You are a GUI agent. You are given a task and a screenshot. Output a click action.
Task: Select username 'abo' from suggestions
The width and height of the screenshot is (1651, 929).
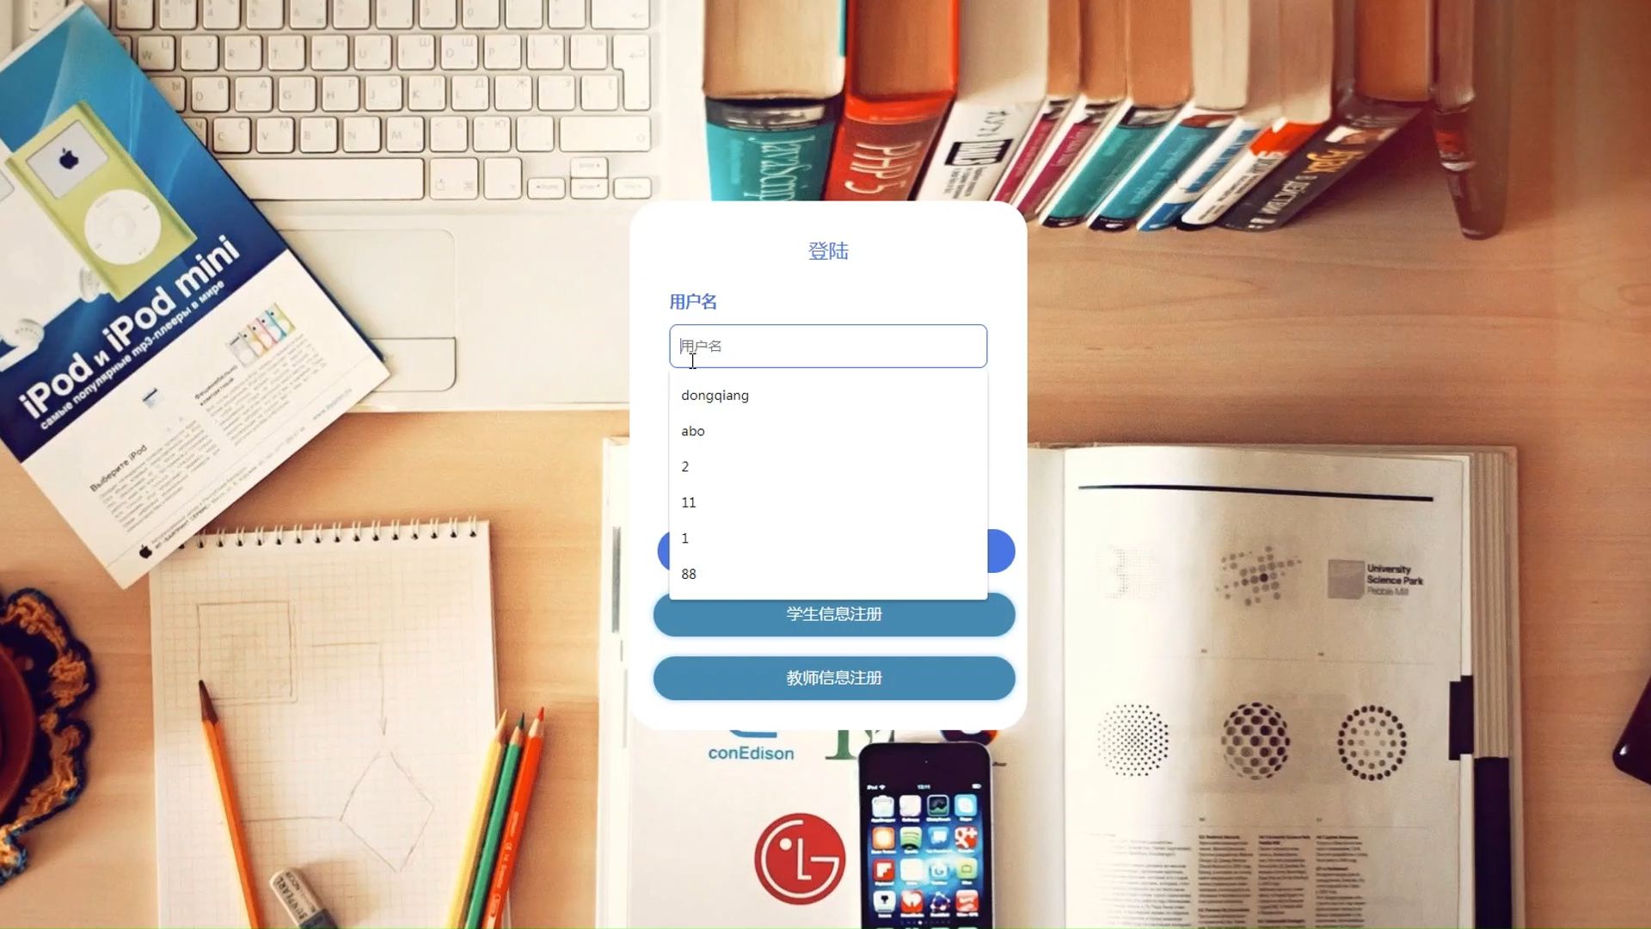(693, 431)
